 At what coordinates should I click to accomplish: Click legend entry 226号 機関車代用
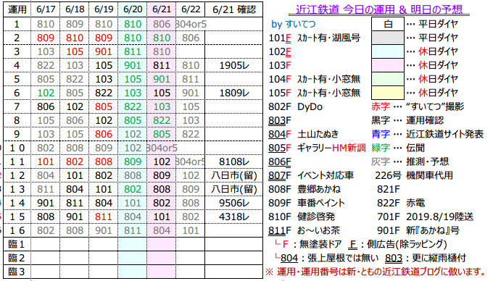(414, 175)
